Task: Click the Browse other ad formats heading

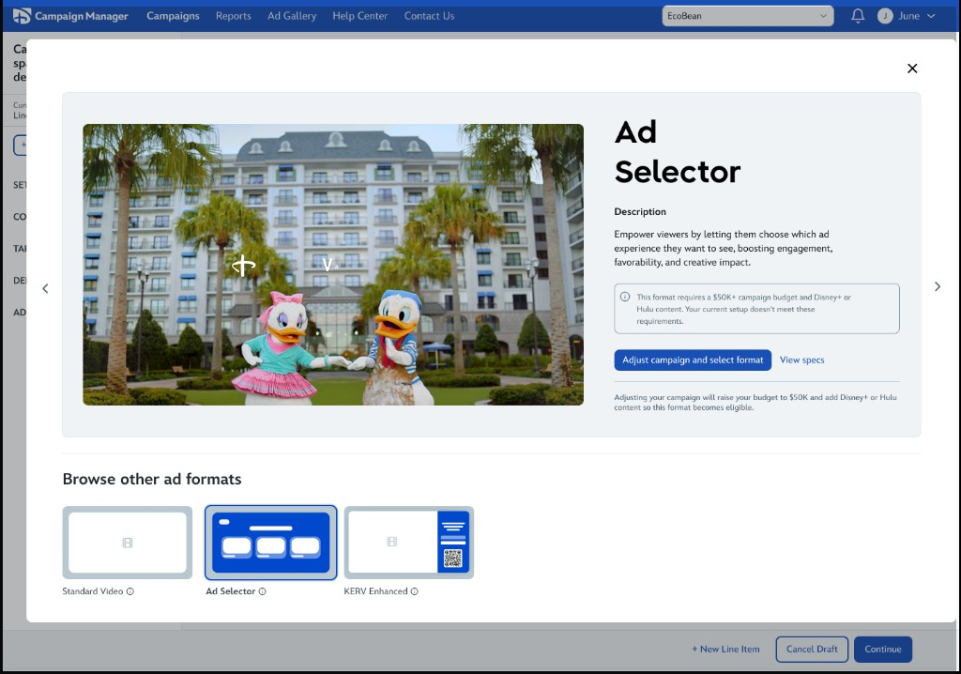Action: (152, 479)
